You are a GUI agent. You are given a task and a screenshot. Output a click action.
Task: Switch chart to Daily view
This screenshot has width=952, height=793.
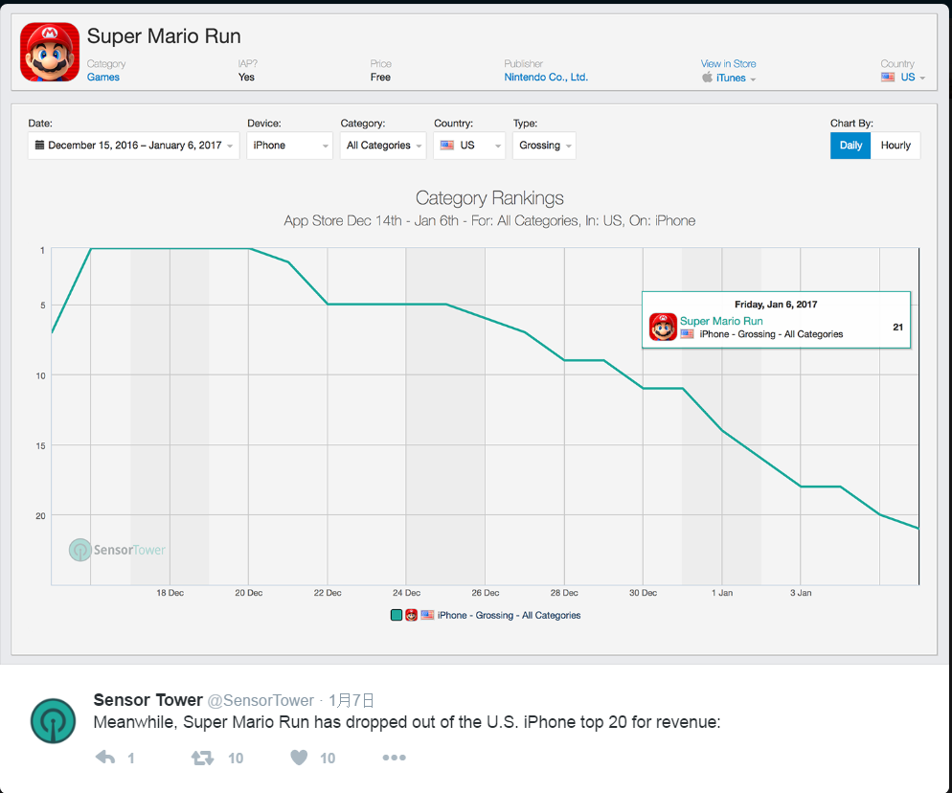[850, 146]
